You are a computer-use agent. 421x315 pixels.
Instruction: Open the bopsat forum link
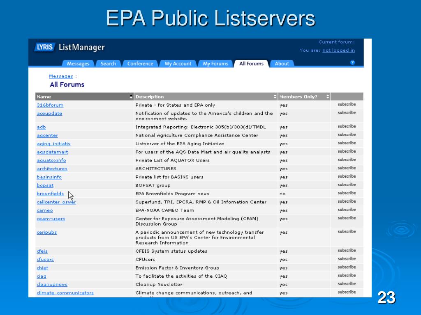coord(45,185)
